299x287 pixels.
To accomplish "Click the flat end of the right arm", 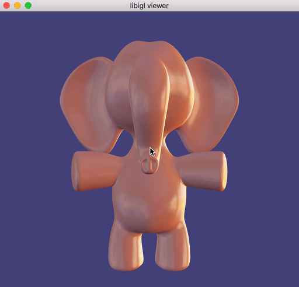I will [224, 171].
